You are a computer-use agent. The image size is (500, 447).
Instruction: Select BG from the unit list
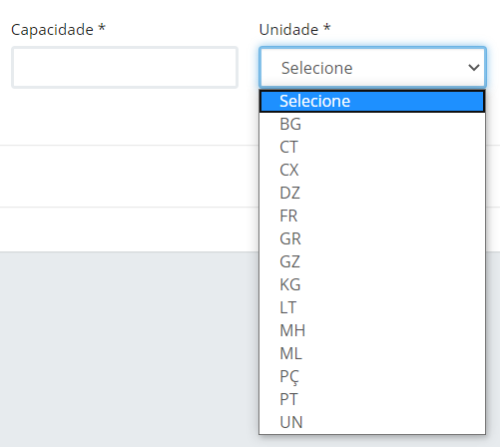pos(372,124)
